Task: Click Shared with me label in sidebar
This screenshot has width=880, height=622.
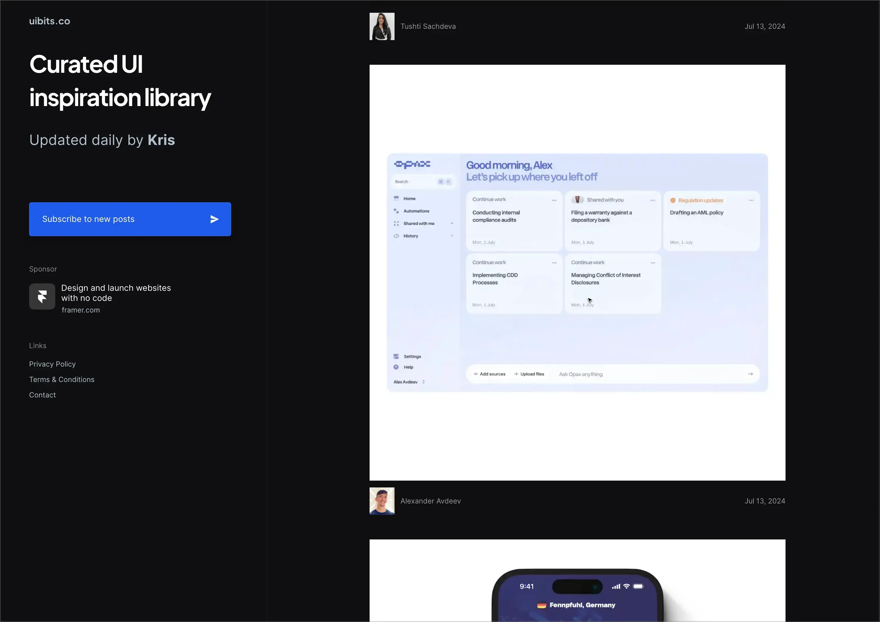Action: click(419, 223)
